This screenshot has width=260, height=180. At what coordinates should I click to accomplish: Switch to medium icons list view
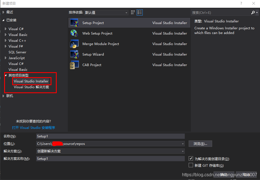pos(140,12)
